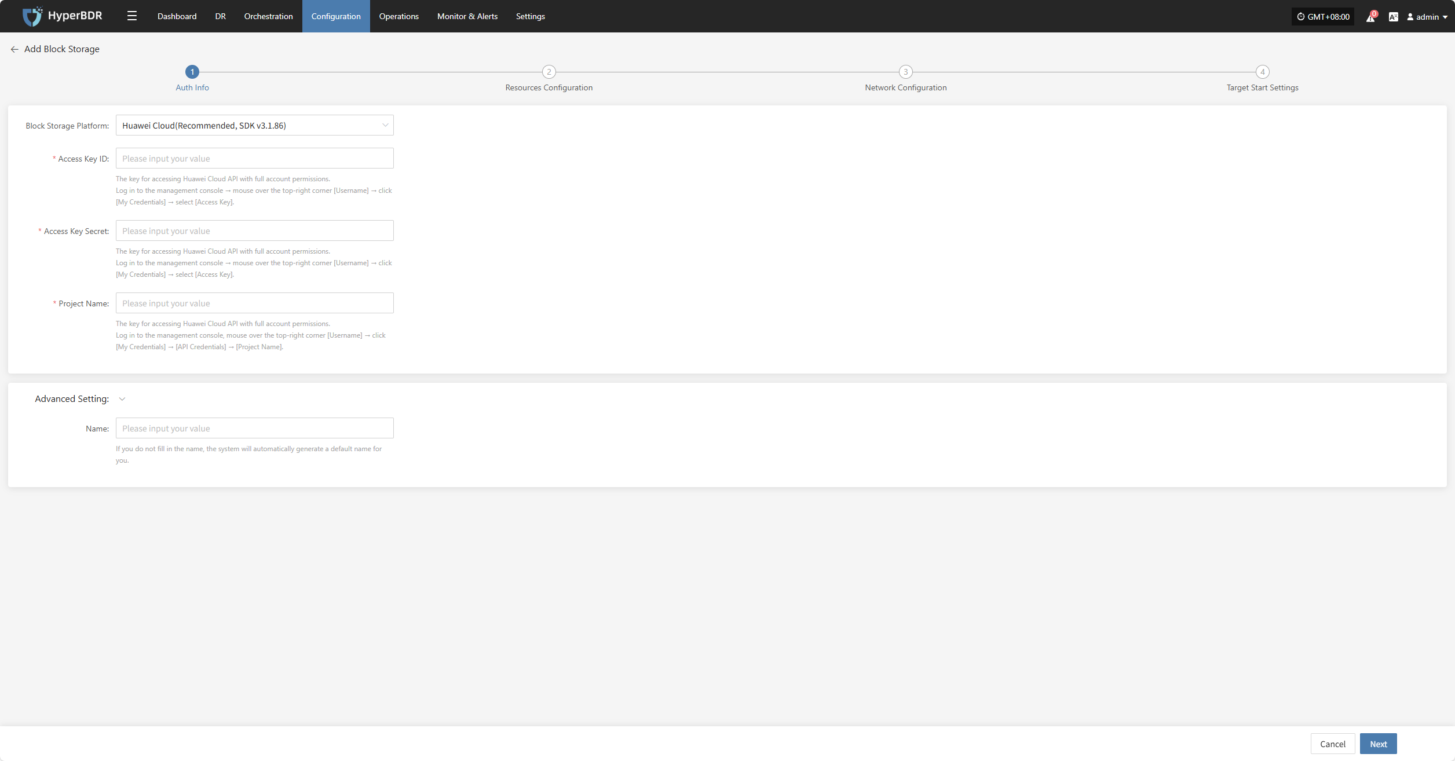Click the Network Configuration step label

click(x=906, y=87)
